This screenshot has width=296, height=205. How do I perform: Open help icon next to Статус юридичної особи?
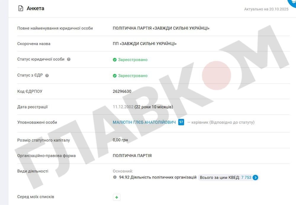[69, 59]
